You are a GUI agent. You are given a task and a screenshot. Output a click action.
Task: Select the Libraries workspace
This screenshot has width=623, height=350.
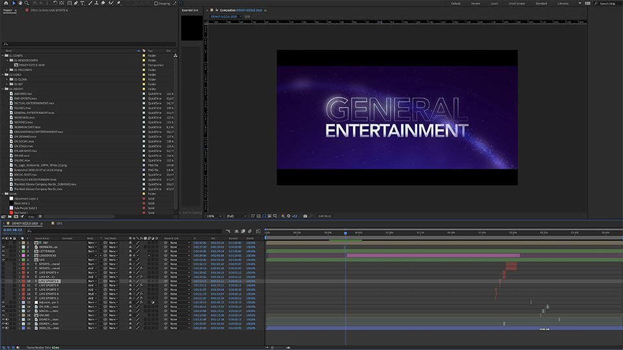click(x=563, y=3)
